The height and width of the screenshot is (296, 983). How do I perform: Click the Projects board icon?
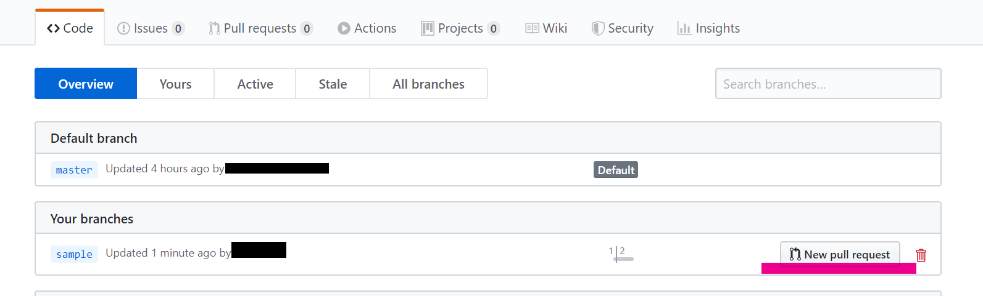point(428,28)
